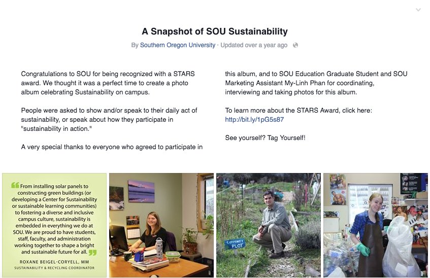Open the photo of man crouching in garden
This screenshot has height=278, width=430.
click(x=269, y=225)
